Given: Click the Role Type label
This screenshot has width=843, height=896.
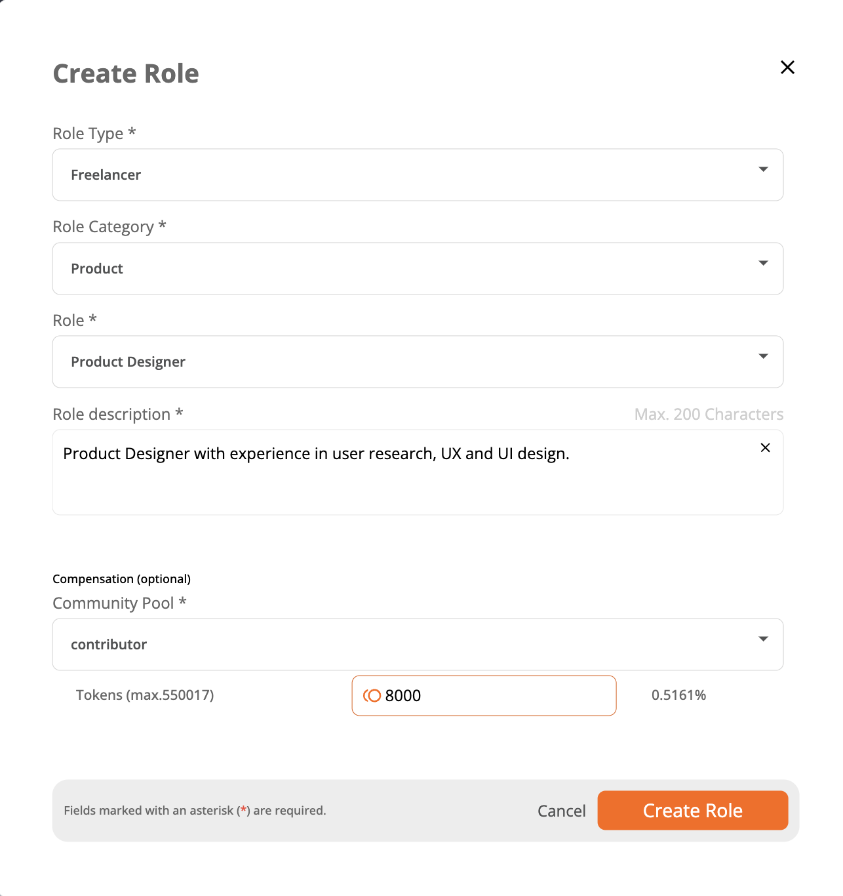Looking at the screenshot, I should pyautogui.click(x=94, y=134).
